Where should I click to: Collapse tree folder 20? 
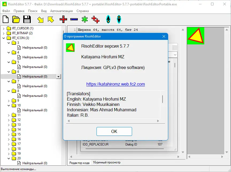point(9,158)
